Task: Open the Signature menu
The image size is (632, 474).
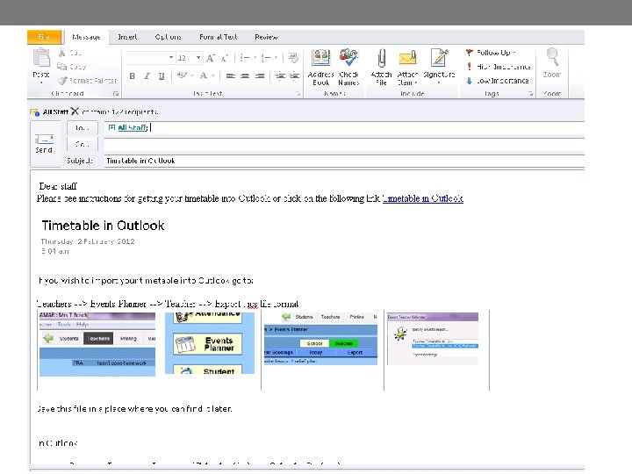Action: [x=439, y=67]
